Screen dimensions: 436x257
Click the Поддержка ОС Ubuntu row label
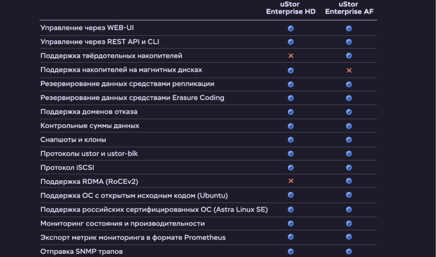pos(134,195)
